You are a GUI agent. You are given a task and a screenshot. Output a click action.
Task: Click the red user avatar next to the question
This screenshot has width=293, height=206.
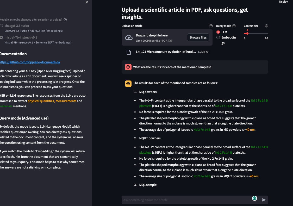click(x=128, y=67)
